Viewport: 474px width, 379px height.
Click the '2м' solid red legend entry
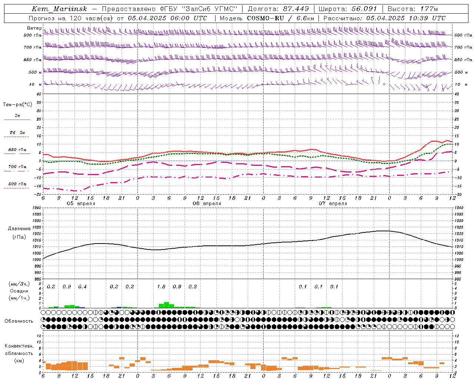(x=17, y=116)
